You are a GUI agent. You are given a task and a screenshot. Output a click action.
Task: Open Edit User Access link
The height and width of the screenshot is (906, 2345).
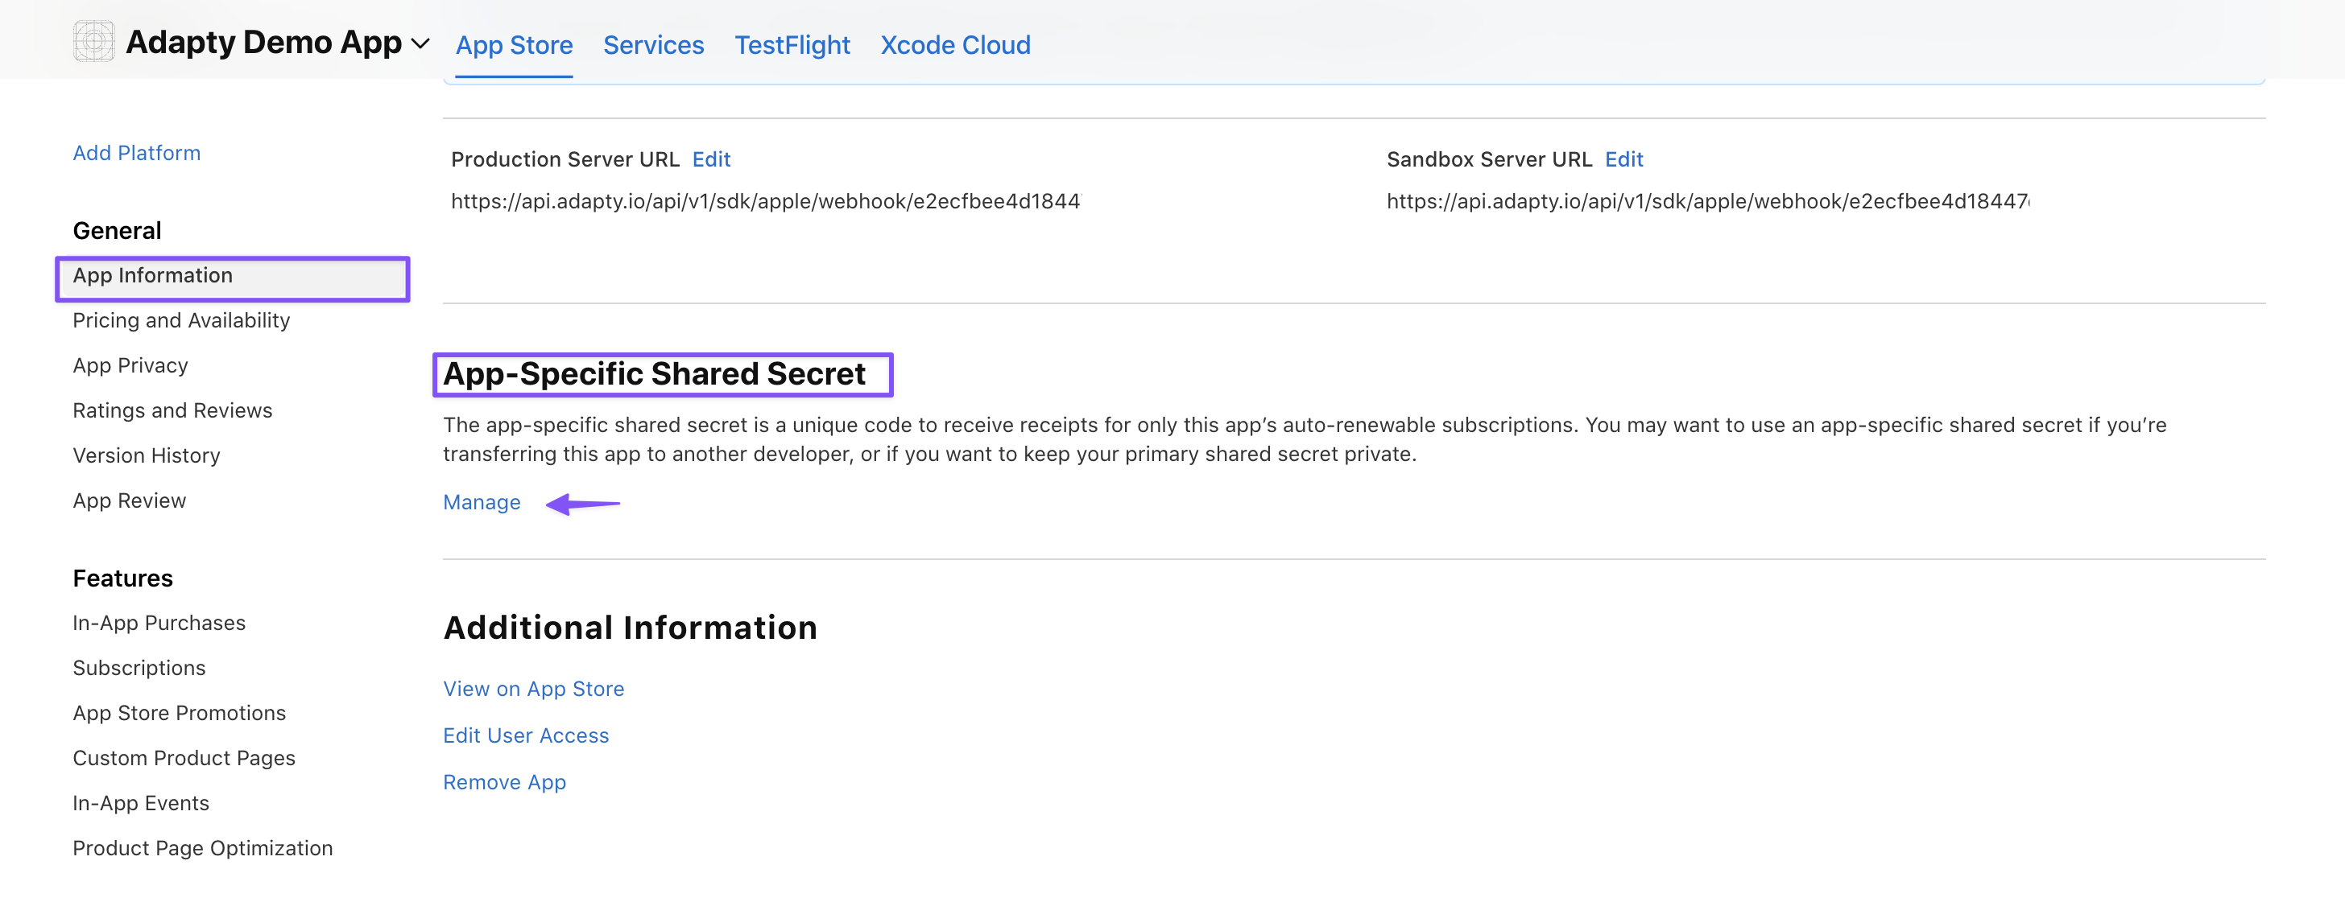[525, 735]
